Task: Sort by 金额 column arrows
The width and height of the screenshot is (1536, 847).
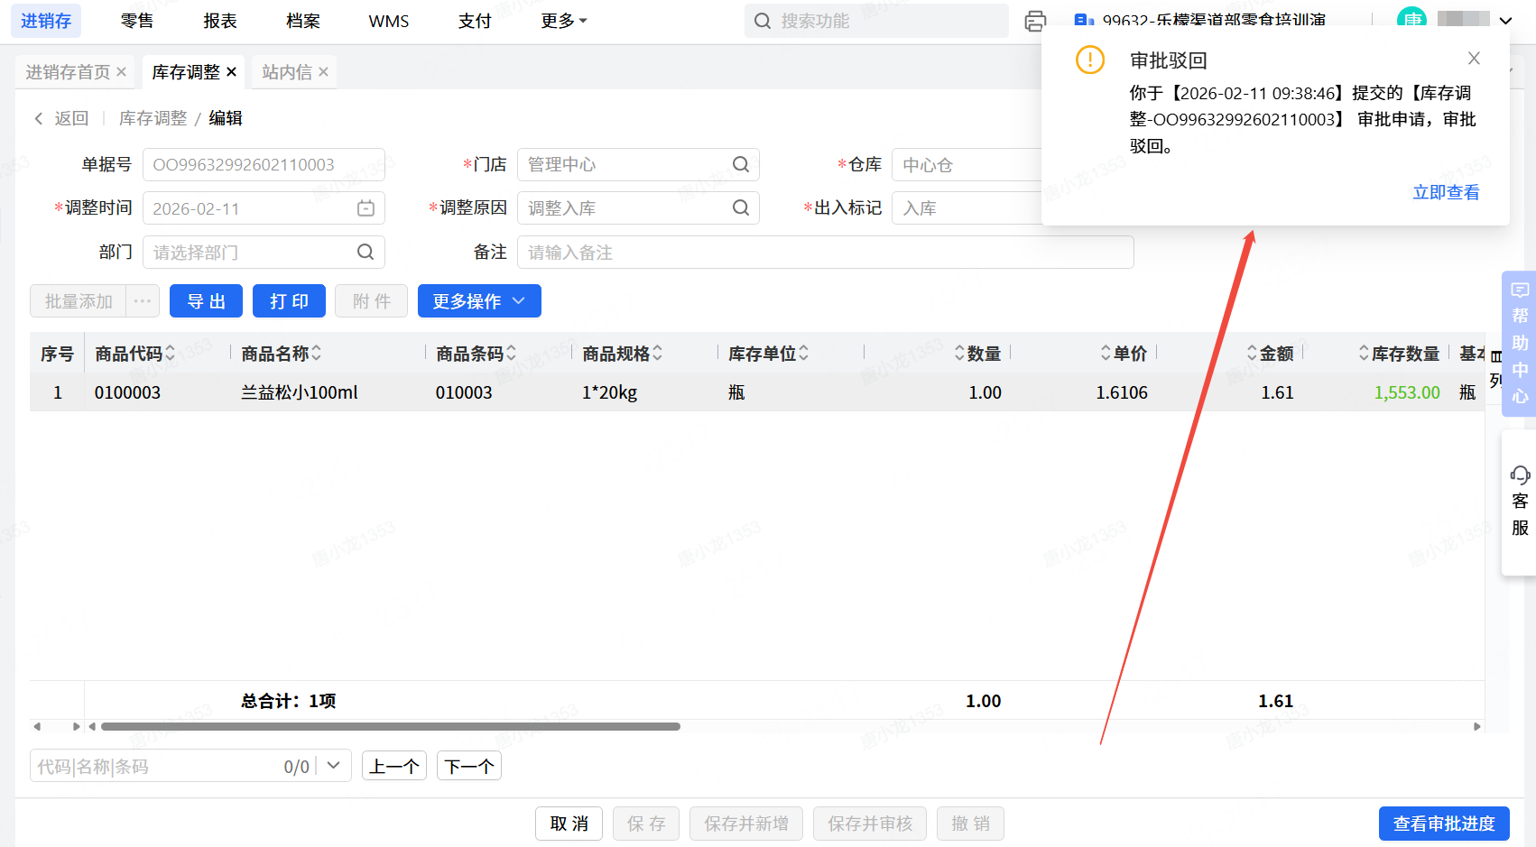Action: click(x=1252, y=354)
